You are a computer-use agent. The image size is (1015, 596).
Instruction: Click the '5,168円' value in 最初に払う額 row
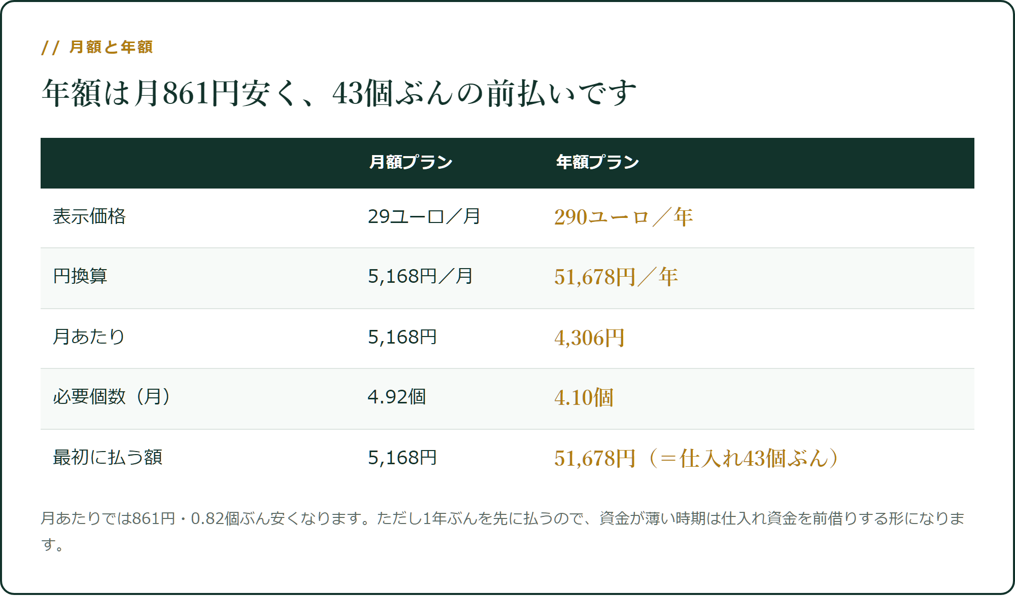coord(402,458)
